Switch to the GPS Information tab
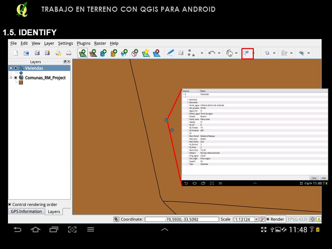332x249 pixels. [27, 211]
